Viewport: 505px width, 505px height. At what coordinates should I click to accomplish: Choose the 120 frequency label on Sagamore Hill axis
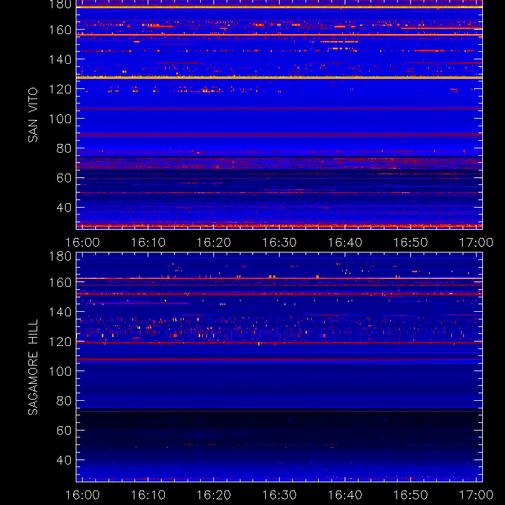[60, 342]
